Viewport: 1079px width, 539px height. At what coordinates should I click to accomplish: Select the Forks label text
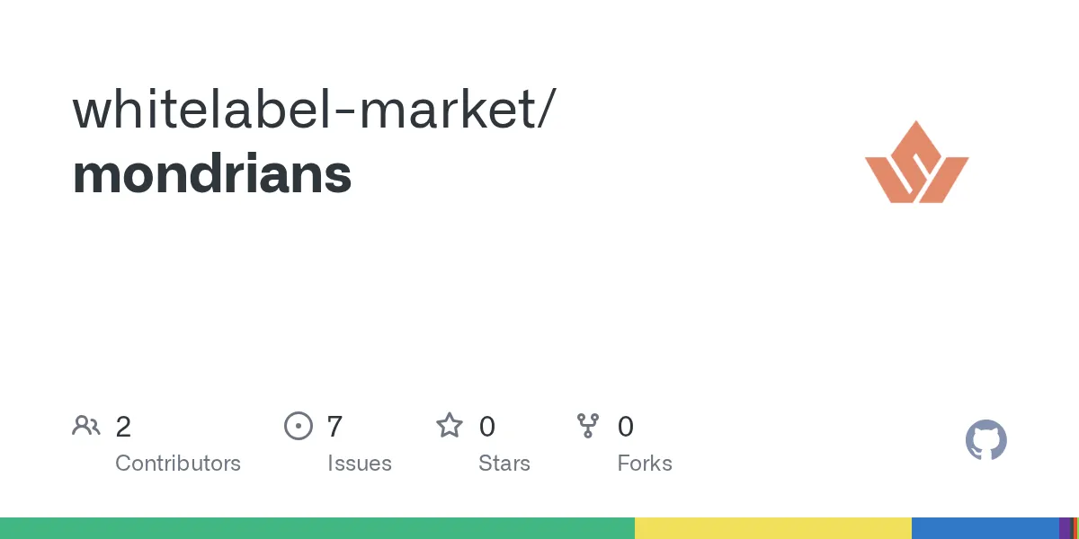pos(645,464)
